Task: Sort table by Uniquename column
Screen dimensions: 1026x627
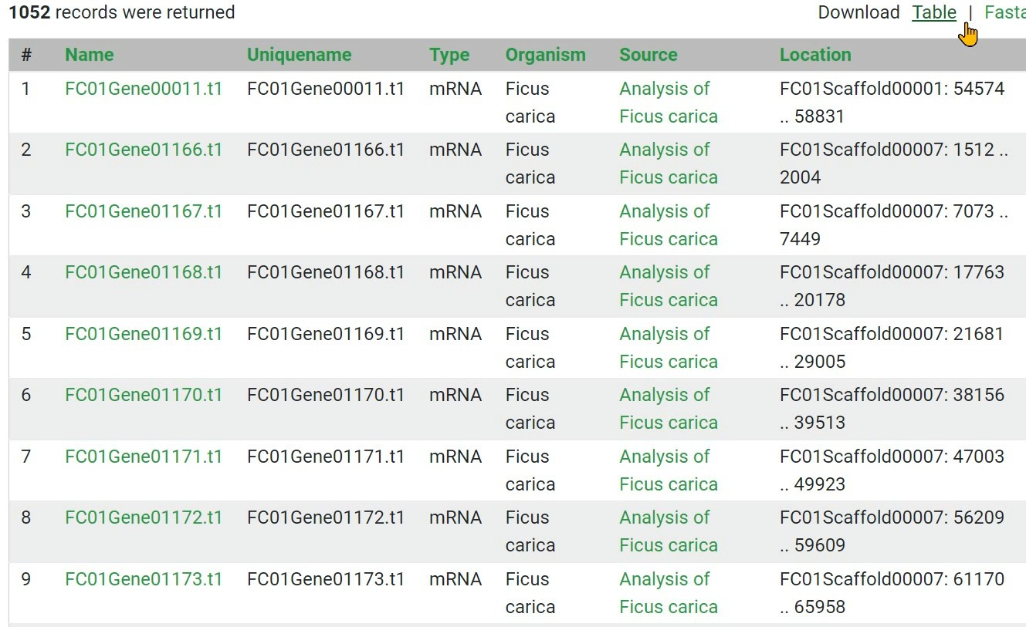Action: pyautogui.click(x=299, y=55)
